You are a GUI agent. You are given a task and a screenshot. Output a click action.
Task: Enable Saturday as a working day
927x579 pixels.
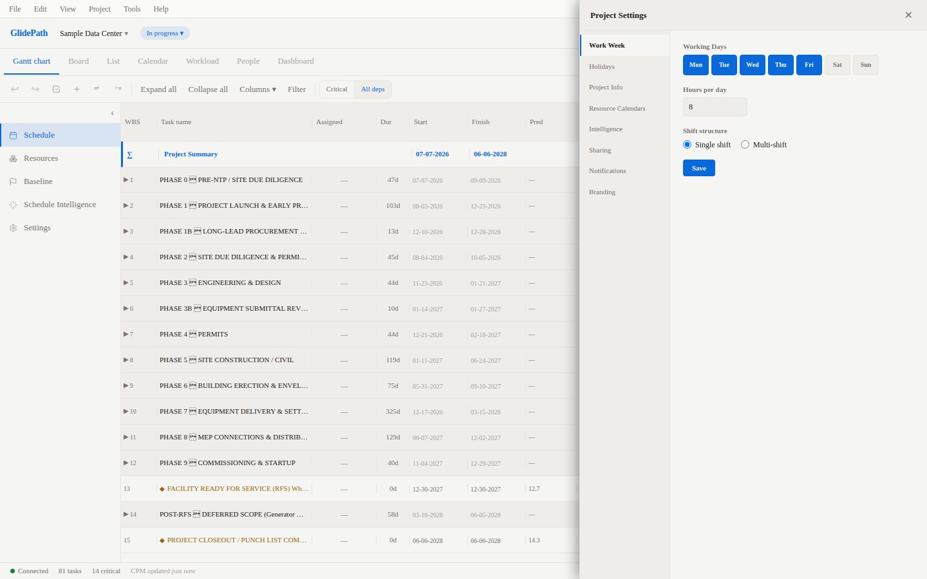838,65
